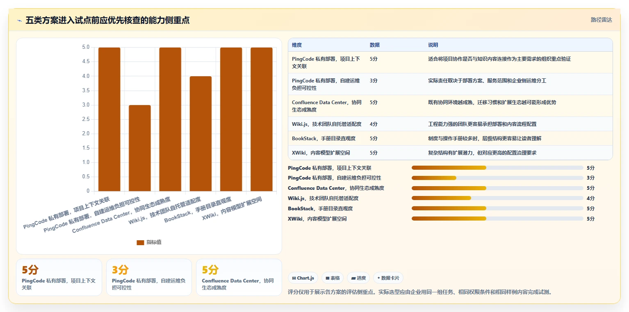Click the Confluence Data Center bar in the chart
Screen dimensions: 629x312
click(170, 119)
